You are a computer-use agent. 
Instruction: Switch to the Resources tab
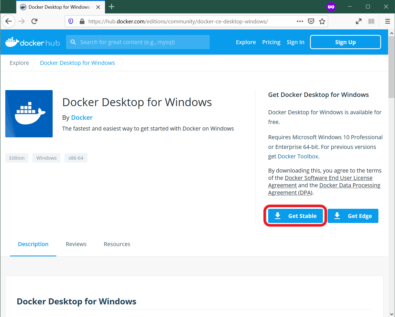pyautogui.click(x=117, y=244)
